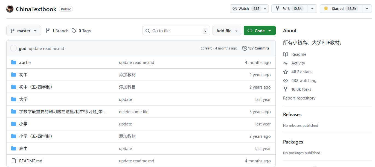Click the Activity icon in the sidebar

pos(285,63)
